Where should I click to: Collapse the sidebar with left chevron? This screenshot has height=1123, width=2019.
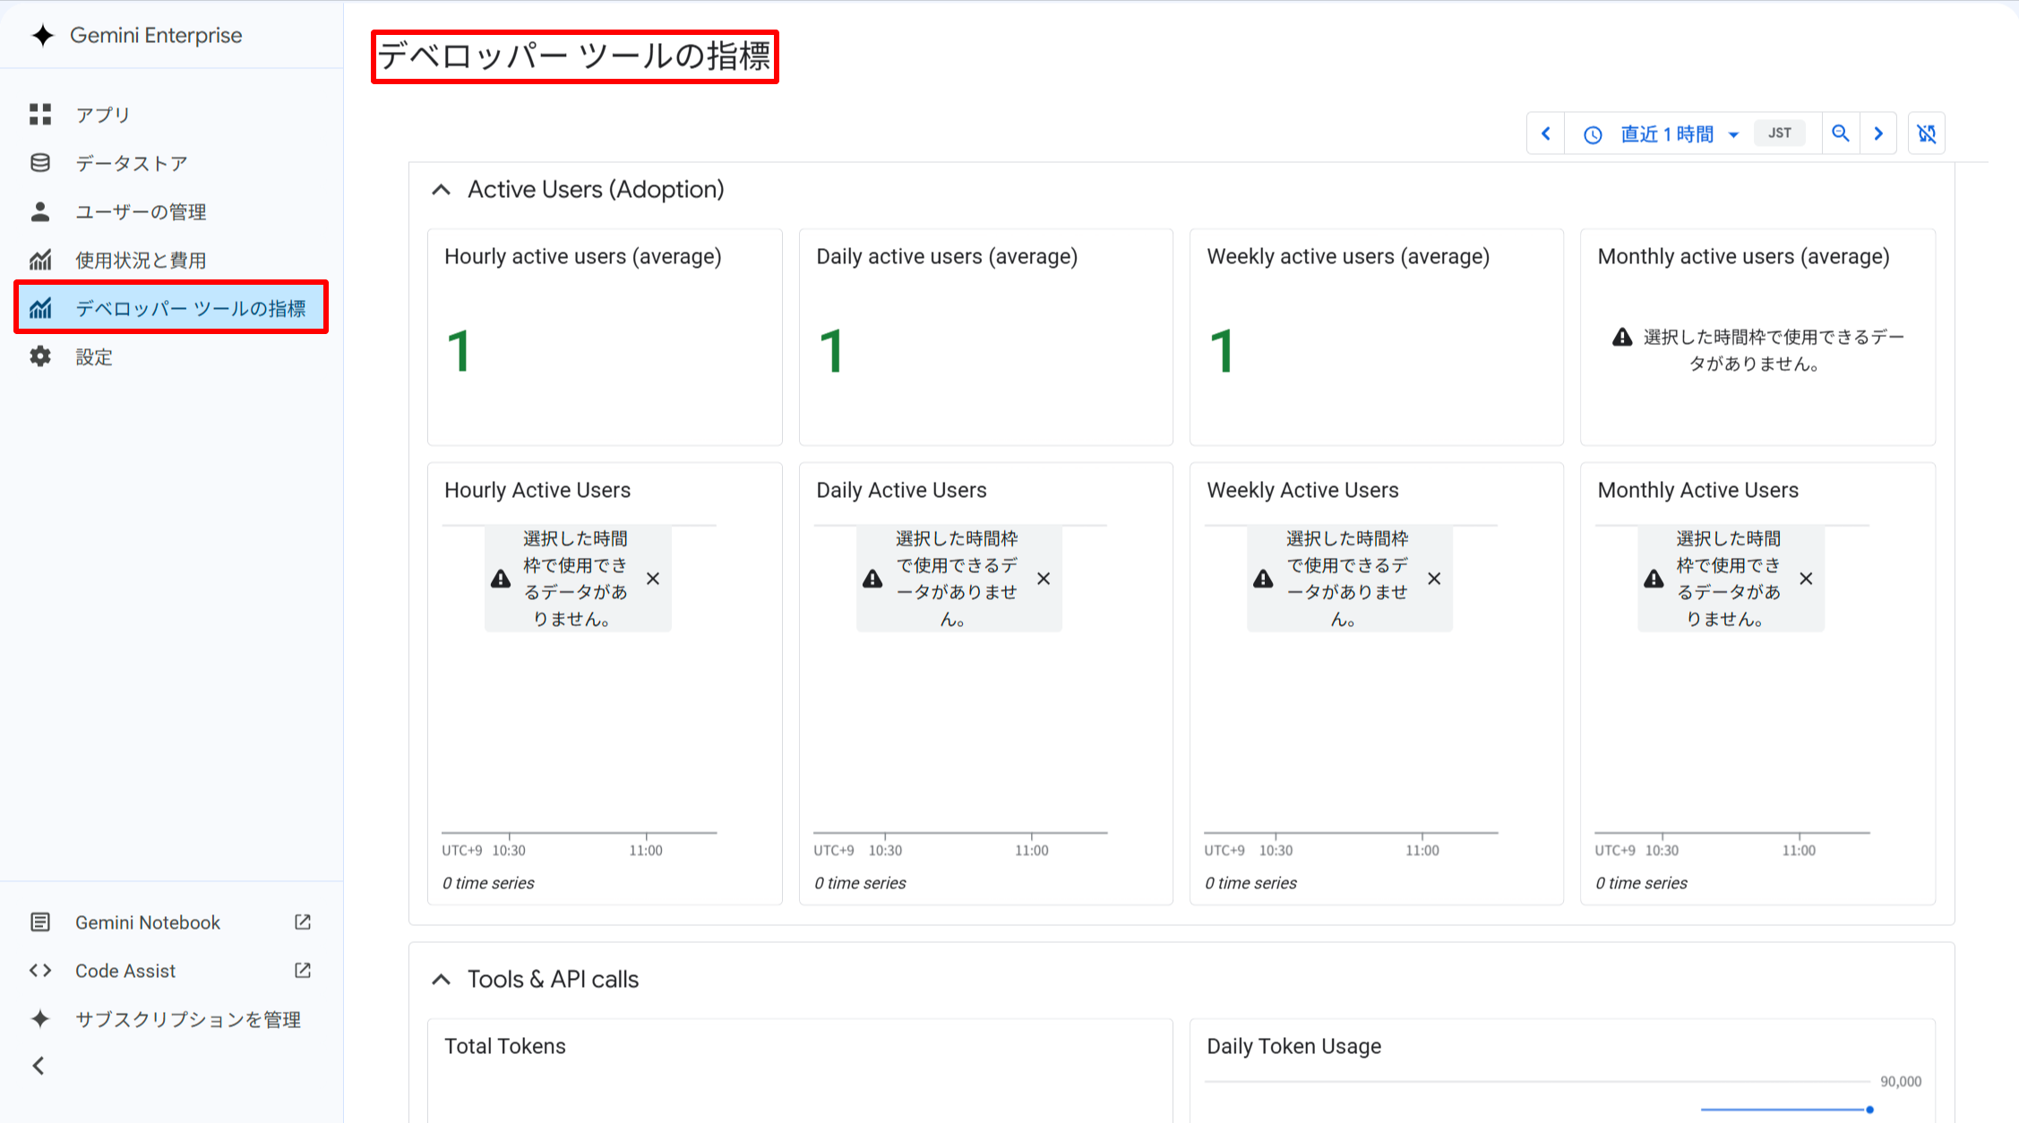(x=39, y=1066)
